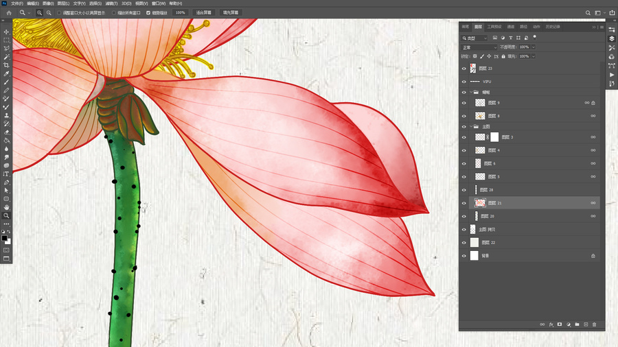This screenshot has width=618, height=347.
Task: Uncheck the scrubby zoom checkbox
Action: point(148,12)
